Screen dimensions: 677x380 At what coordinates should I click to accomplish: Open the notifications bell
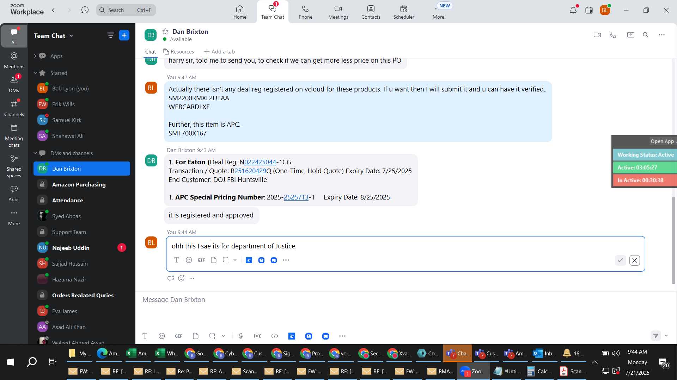pos(573,10)
